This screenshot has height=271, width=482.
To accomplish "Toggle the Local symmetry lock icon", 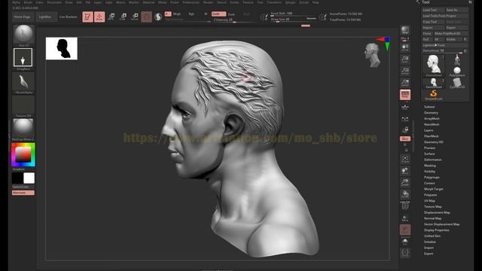I will [x=405, y=129].
